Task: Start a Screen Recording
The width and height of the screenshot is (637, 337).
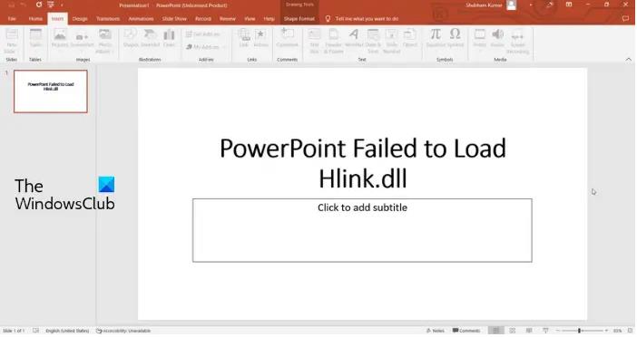Action: (x=517, y=41)
